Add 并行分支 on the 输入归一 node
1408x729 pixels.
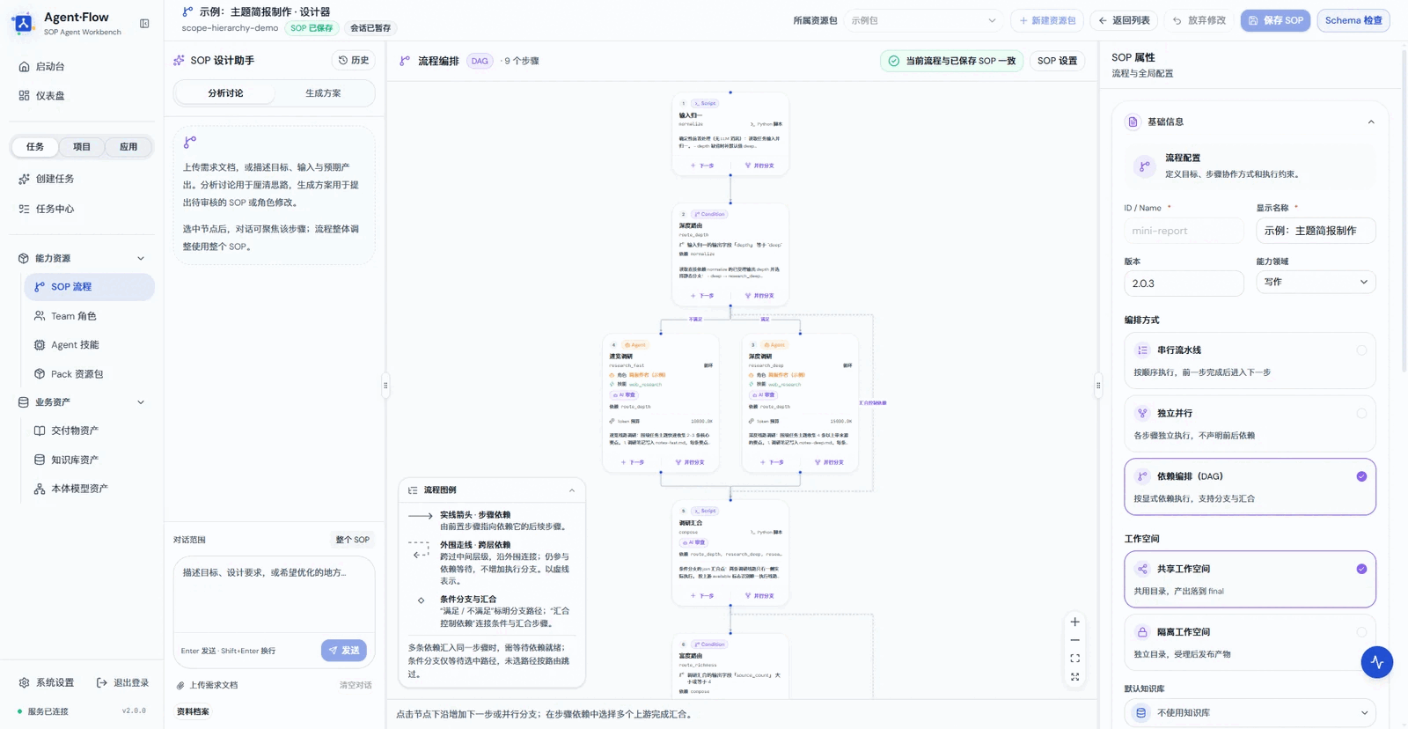(759, 166)
